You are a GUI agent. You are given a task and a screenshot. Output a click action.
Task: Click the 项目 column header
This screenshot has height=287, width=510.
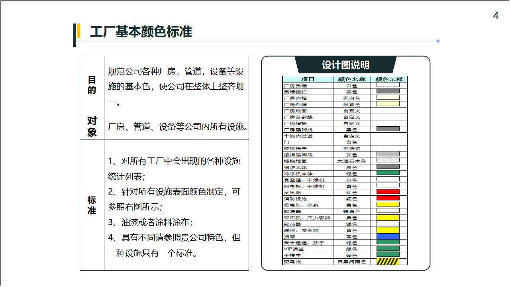tap(308, 79)
